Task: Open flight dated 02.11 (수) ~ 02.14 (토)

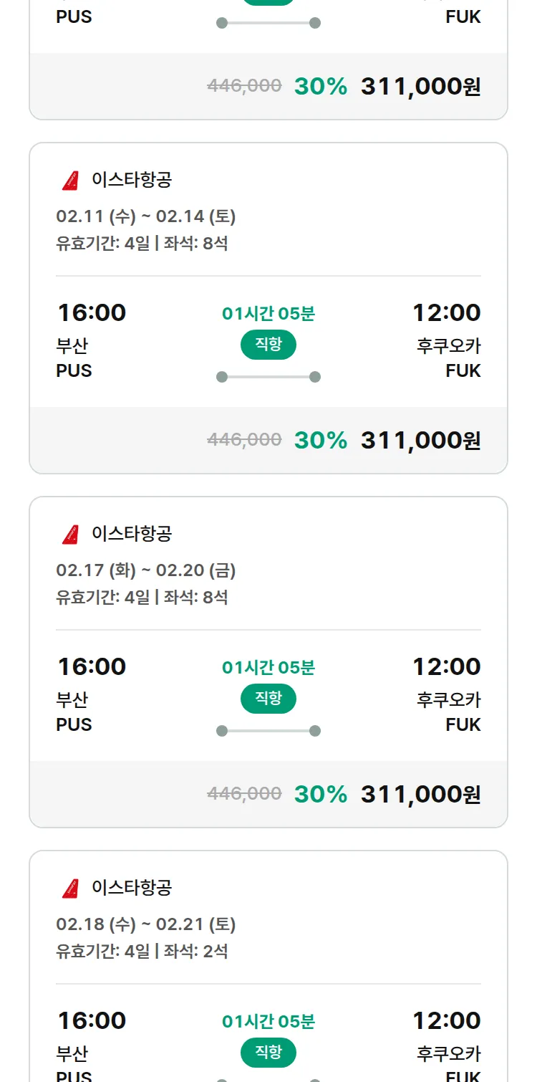Action: tap(146, 216)
